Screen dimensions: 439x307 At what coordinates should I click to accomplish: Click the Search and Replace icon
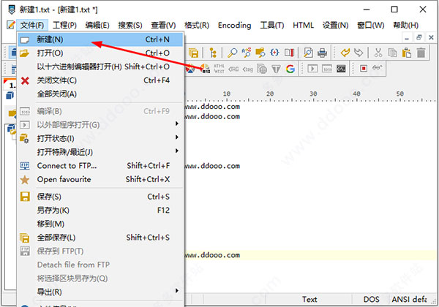pyautogui.click(x=246, y=53)
